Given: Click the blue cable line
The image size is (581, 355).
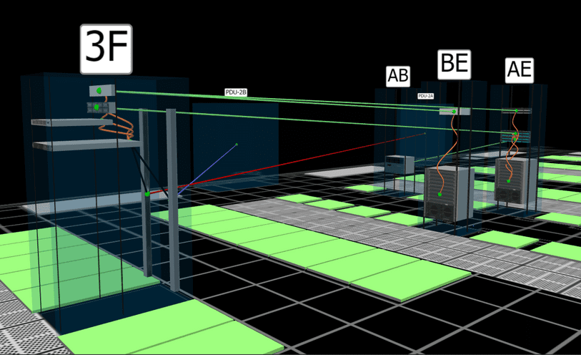Looking at the screenshot, I should [207, 170].
